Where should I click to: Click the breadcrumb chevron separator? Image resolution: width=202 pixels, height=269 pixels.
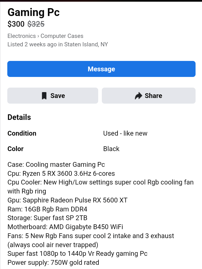click(x=38, y=36)
